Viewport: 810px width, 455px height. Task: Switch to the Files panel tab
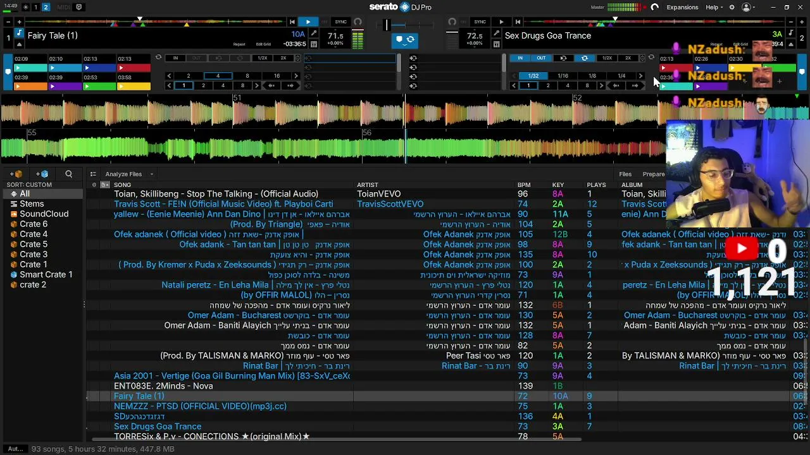point(625,174)
